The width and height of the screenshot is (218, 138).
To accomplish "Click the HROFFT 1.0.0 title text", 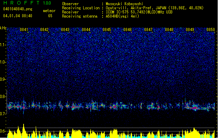I will tap(27, 3).
